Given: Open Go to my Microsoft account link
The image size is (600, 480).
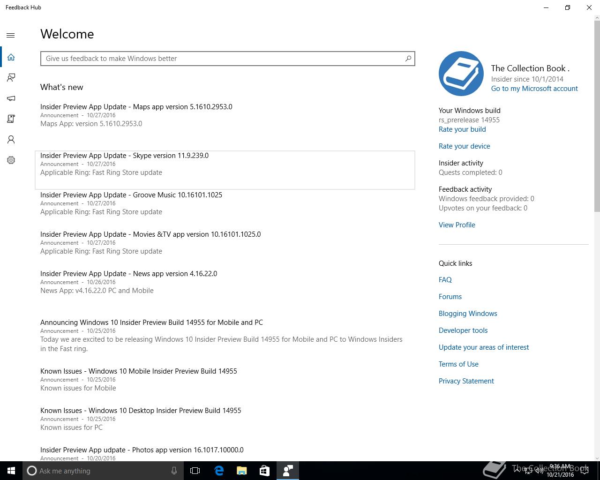Looking at the screenshot, I should (x=534, y=89).
